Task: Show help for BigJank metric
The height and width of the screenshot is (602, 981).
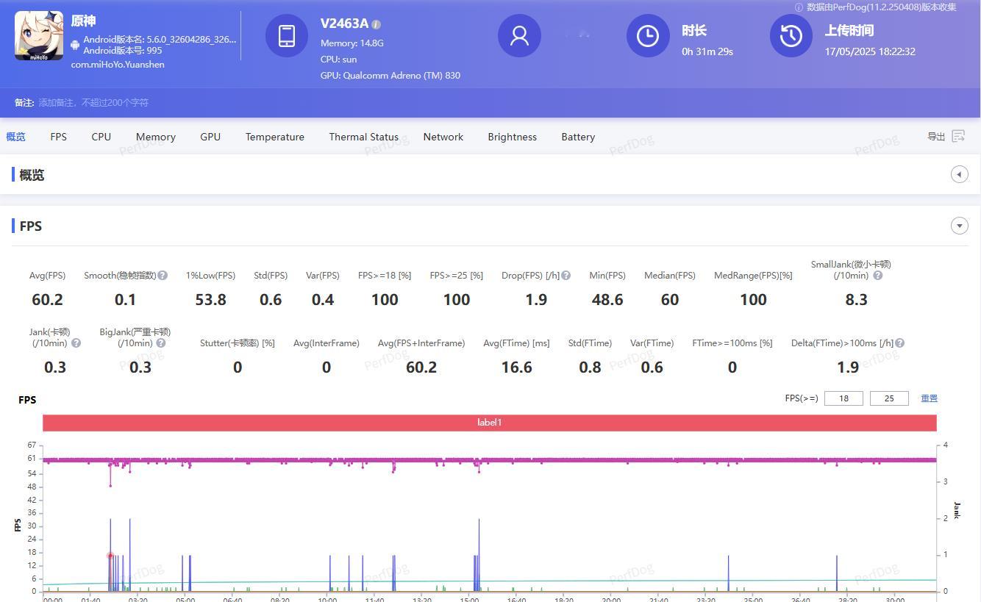Action: tap(161, 343)
